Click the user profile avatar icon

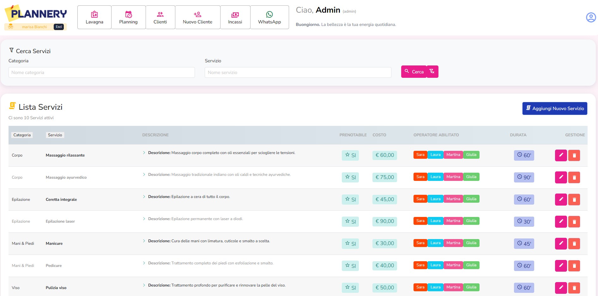(591, 17)
